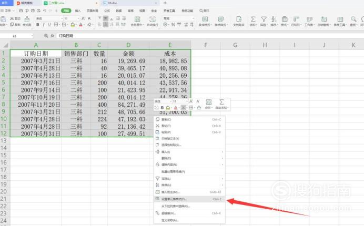364x226 pixels.
Task: Choose Format Cells (Ctrl+1) in context menu
Action: point(189,199)
